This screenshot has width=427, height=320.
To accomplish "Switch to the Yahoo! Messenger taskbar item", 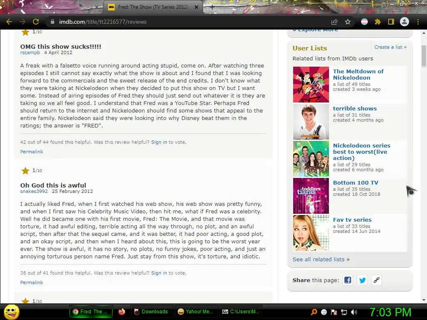I will tap(196, 312).
